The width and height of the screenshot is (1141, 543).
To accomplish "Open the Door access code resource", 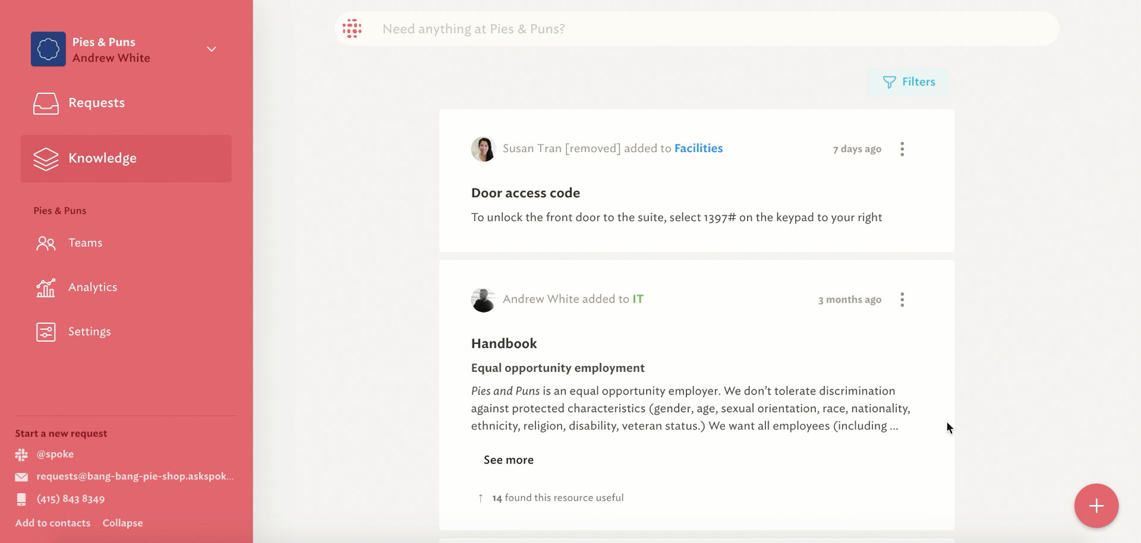I will (x=525, y=193).
